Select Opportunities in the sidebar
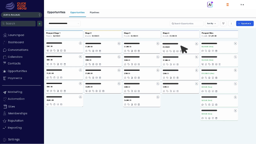 [x=15, y=71]
